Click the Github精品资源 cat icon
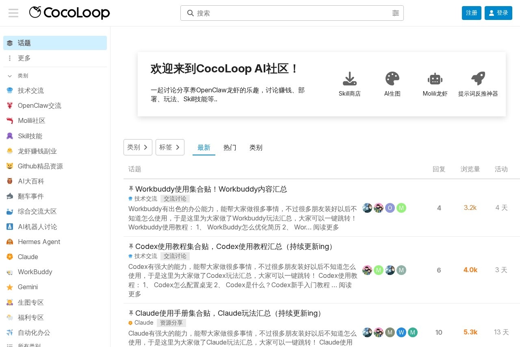Viewport: 520px width, 347px height. [10, 166]
